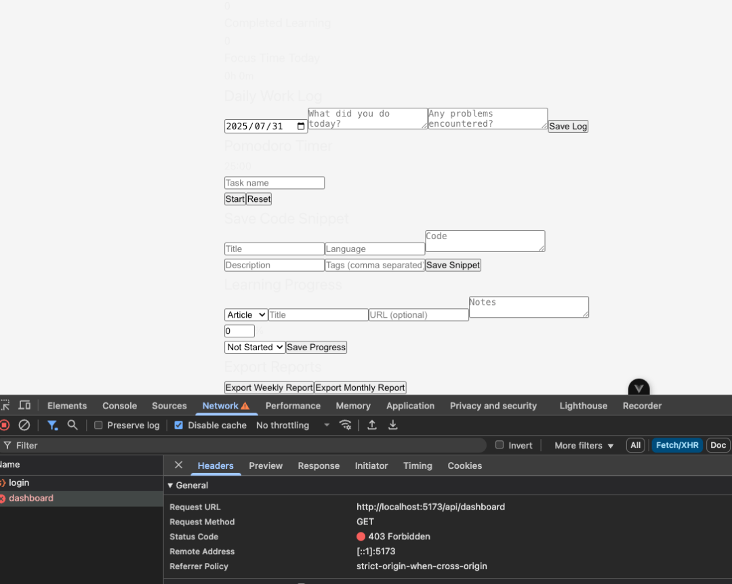Viewport: 732px width, 584px height.
Task: Expand the More filters dropdown
Action: 584,445
